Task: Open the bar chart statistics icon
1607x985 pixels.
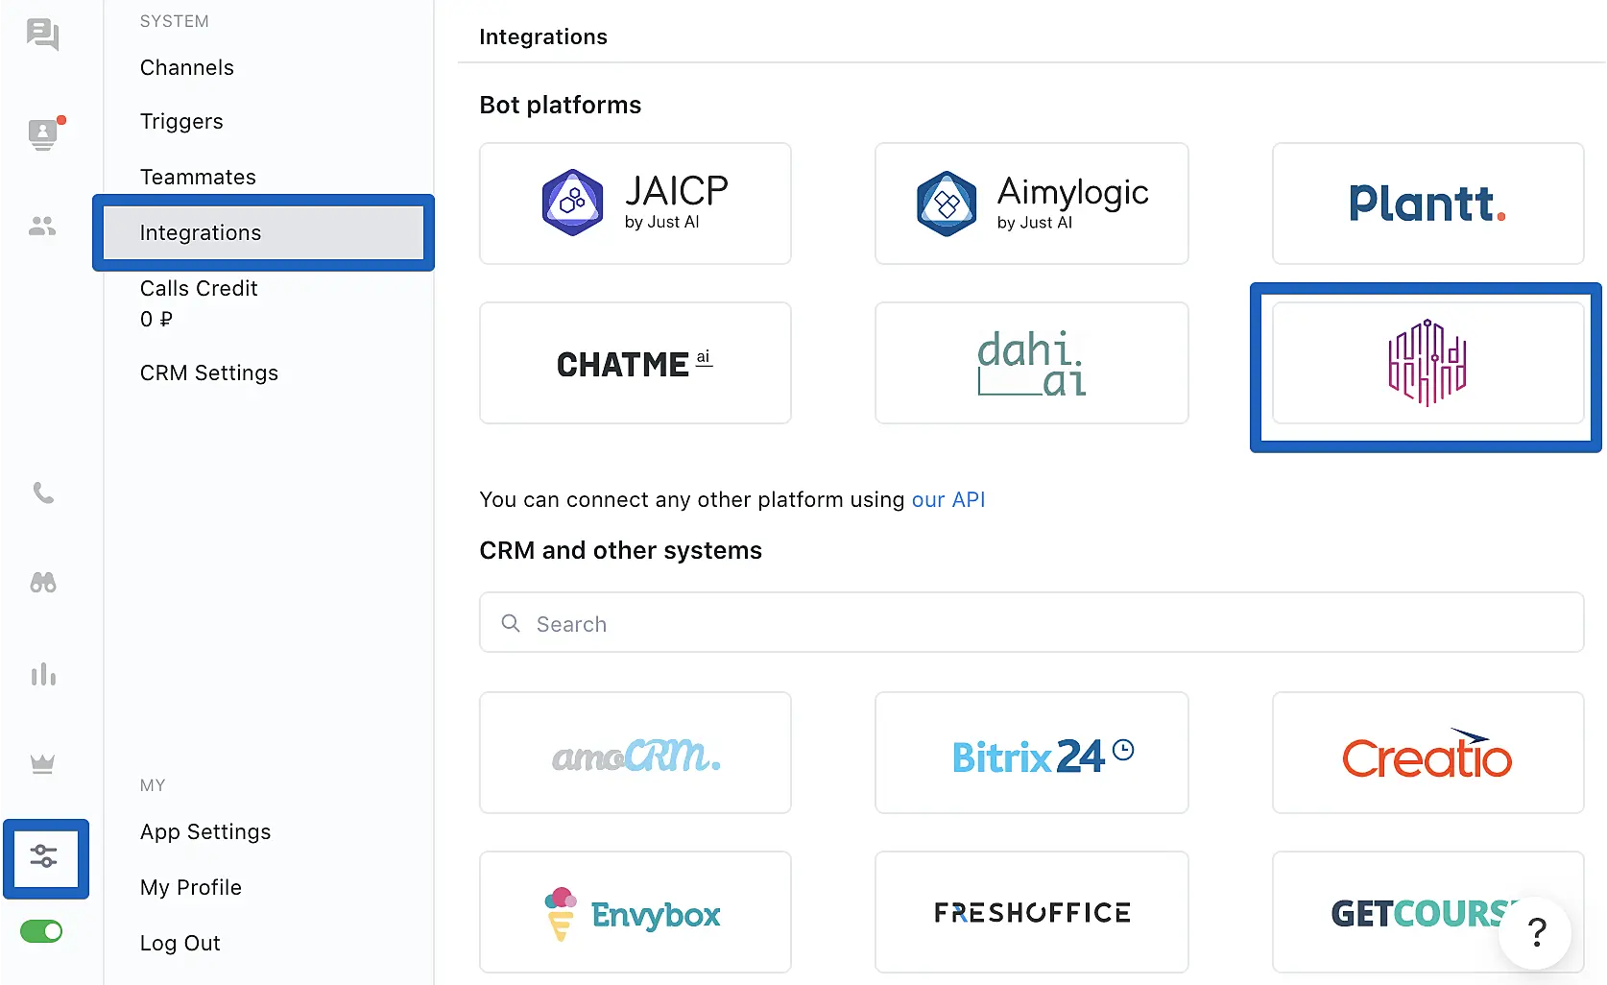Action: tap(43, 674)
